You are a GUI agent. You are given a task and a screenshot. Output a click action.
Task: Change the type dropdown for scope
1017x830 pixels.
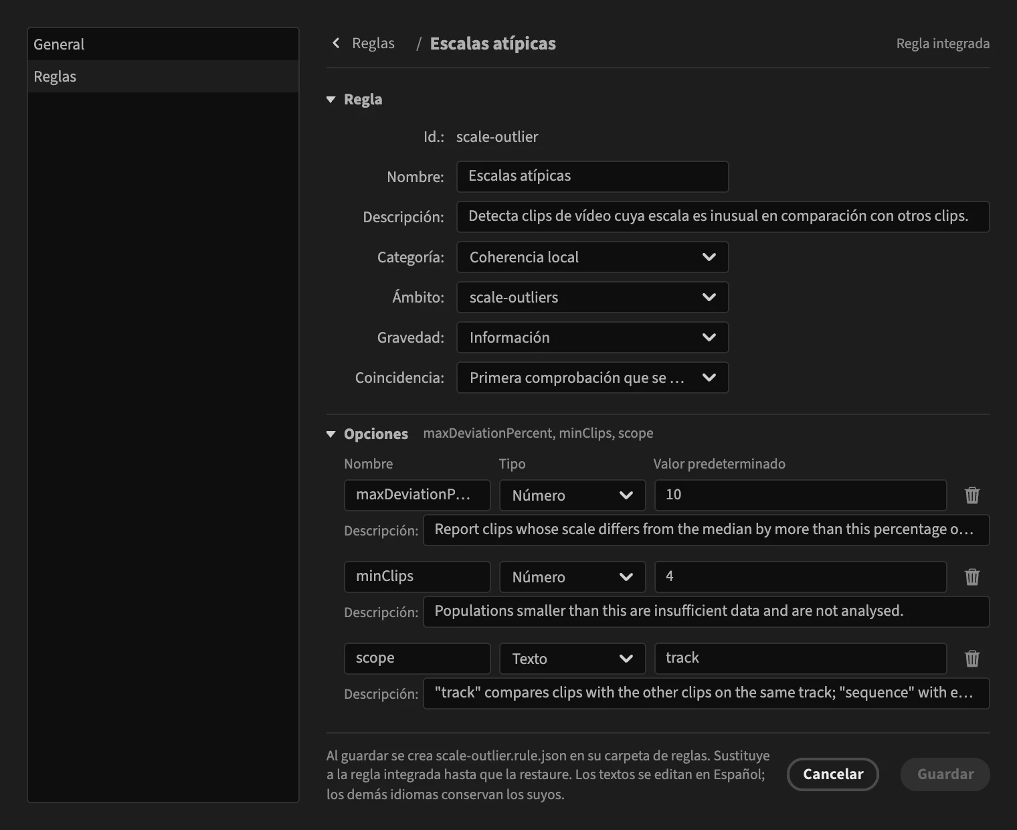click(572, 659)
